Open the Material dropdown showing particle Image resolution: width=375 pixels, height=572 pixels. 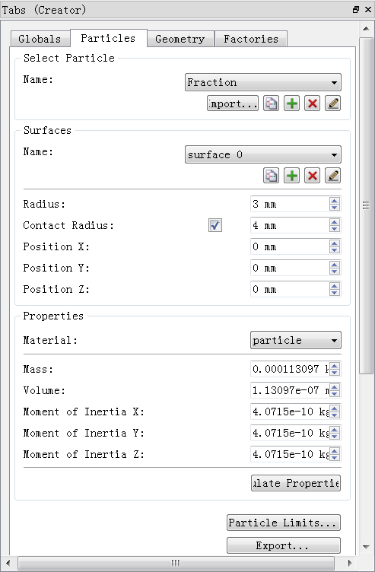[296, 340]
